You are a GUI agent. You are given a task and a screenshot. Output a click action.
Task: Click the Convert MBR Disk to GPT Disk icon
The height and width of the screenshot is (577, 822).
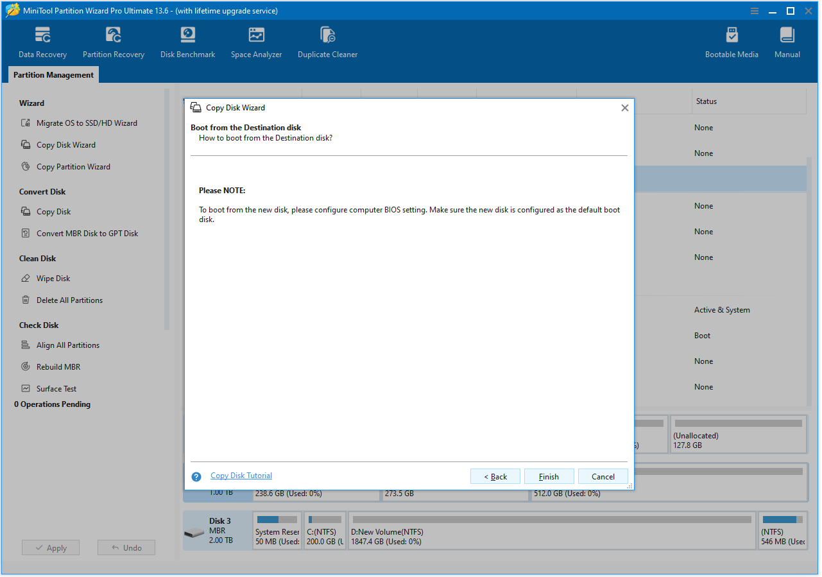(26, 234)
